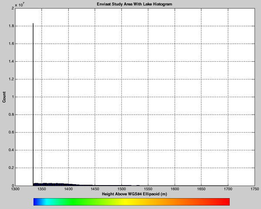The height and width of the screenshot is (209, 261).
Task: Click the x-axis tick label '1550'
Action: click(148, 189)
